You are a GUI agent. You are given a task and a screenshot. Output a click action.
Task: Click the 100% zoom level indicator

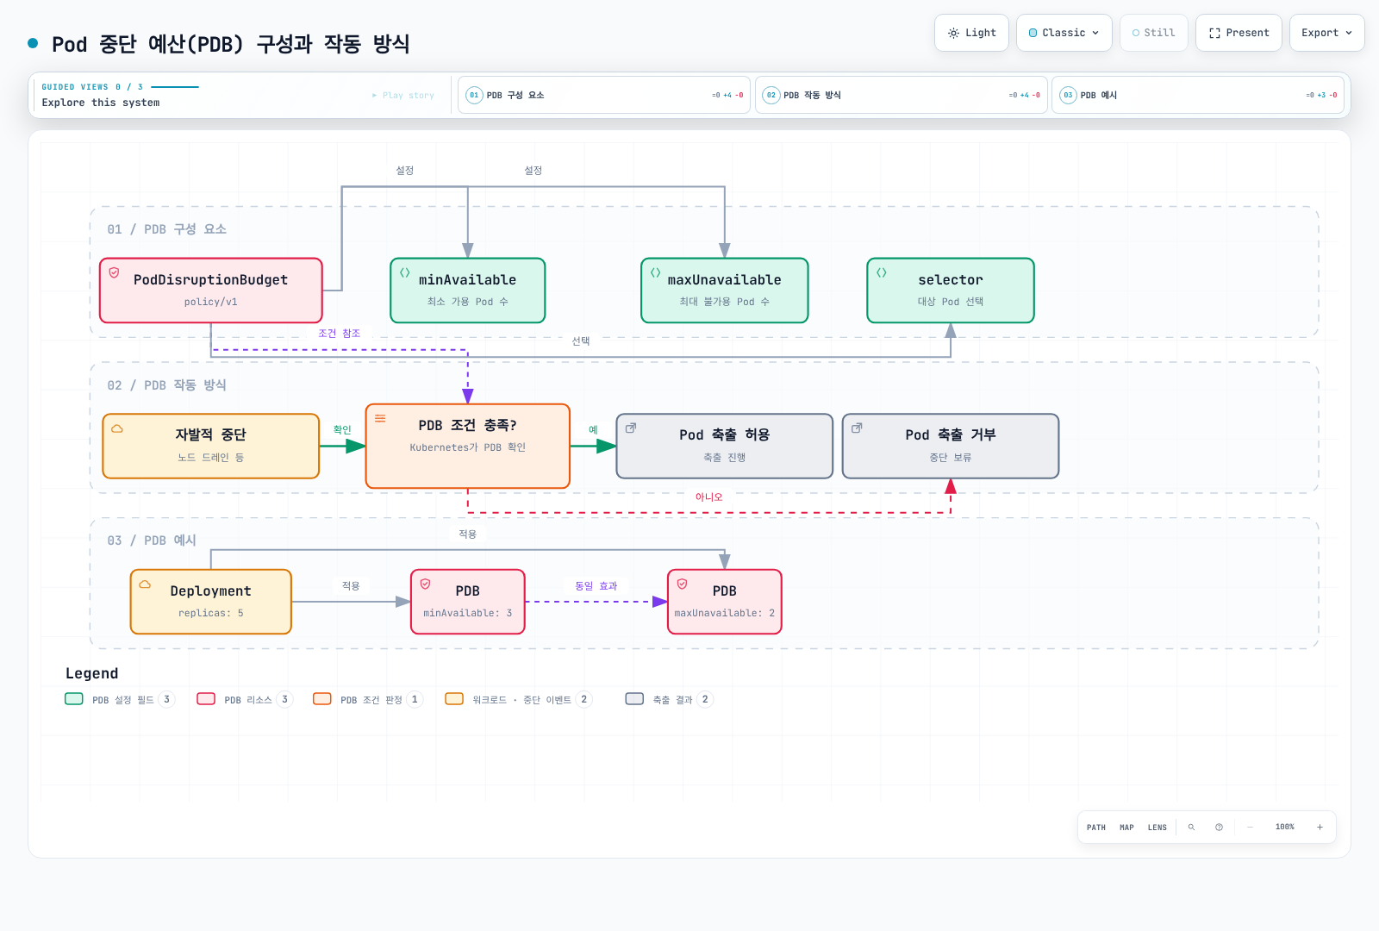pos(1284,827)
